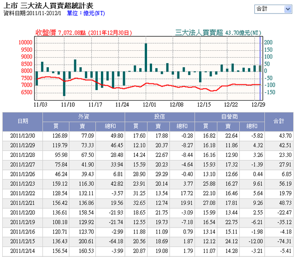Click the 三大法人買賣超 43.70億元 chart label
295x257 pixels.
[218, 33]
